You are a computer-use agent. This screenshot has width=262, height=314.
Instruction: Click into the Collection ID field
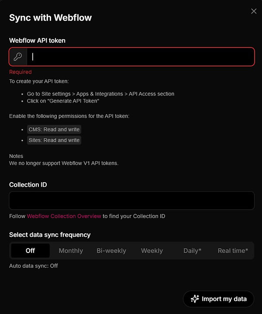(x=132, y=201)
